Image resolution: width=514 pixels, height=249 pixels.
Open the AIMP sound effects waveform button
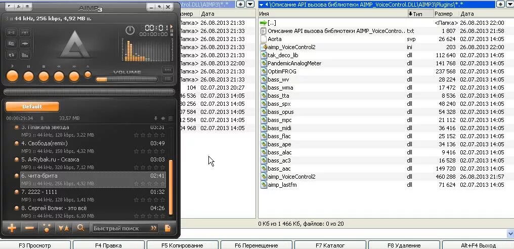pos(25,44)
